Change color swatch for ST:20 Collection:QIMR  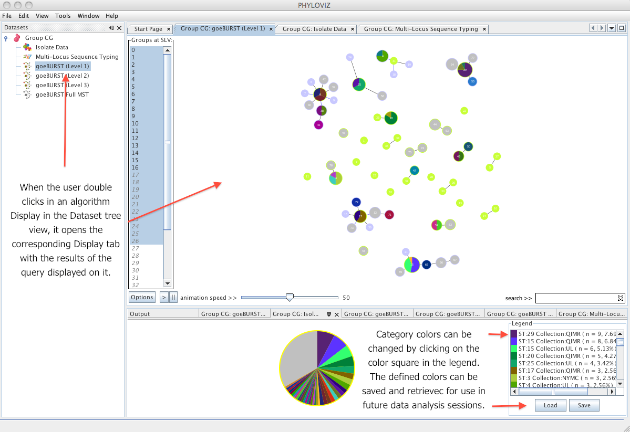(x=514, y=356)
